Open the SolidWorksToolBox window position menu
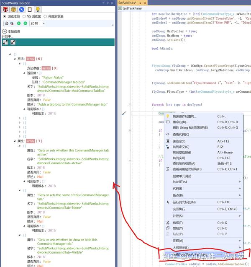 click(103, 3)
